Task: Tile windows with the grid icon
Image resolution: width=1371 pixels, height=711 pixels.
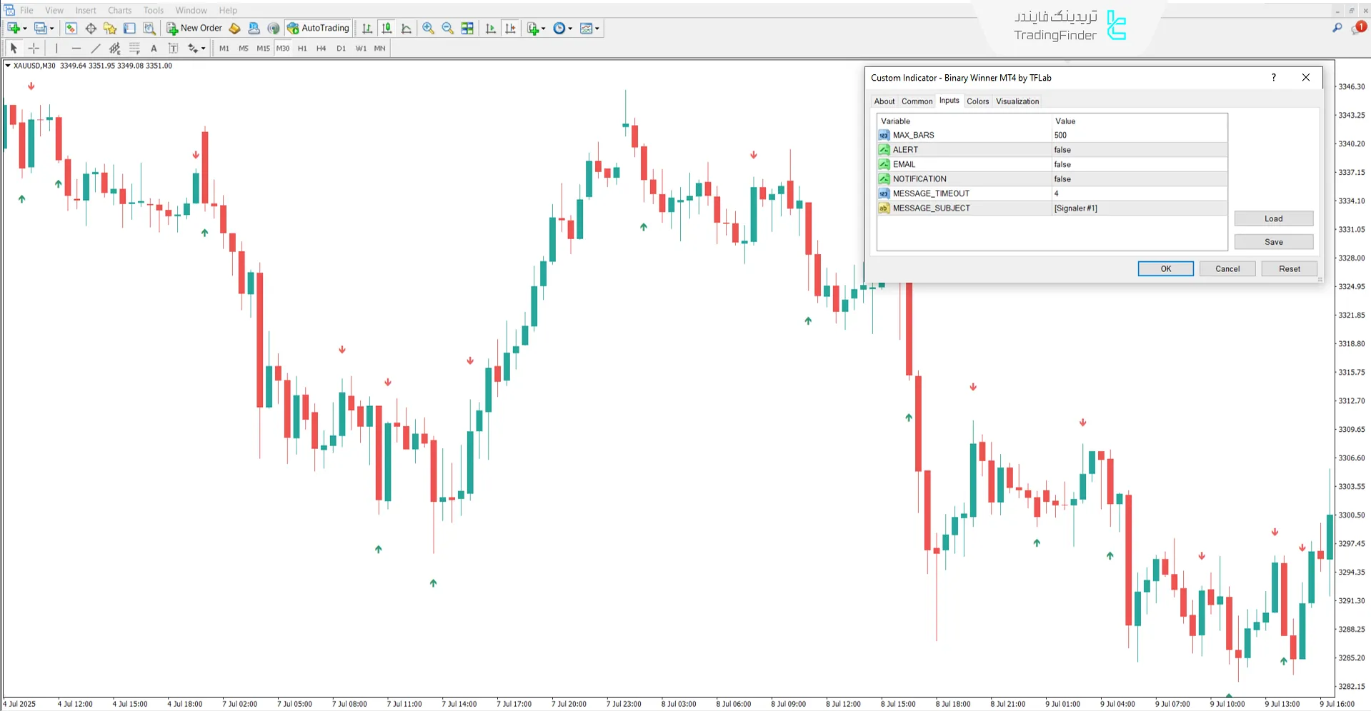Action: [x=467, y=29]
